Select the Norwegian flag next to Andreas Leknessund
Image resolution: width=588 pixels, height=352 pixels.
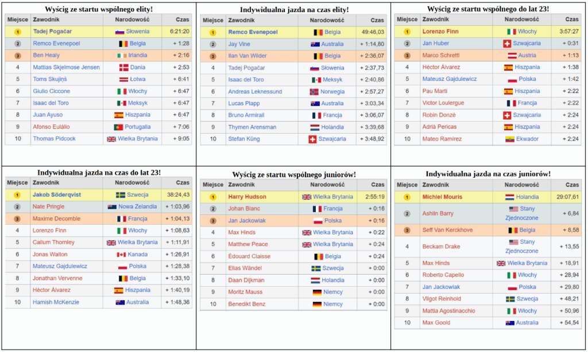tap(314, 92)
